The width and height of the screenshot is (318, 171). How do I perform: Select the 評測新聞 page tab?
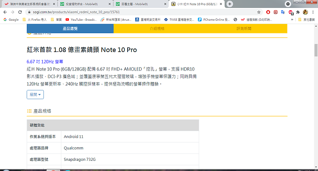click(244, 29)
